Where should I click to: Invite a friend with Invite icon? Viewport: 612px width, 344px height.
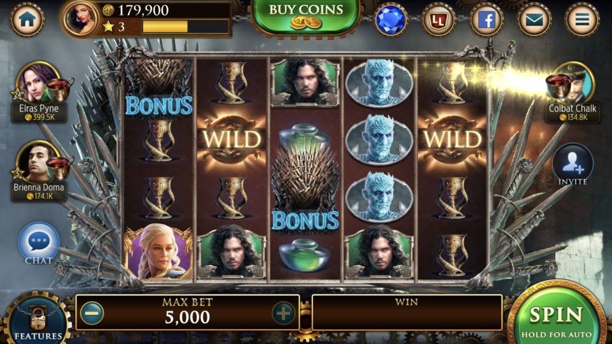click(573, 164)
